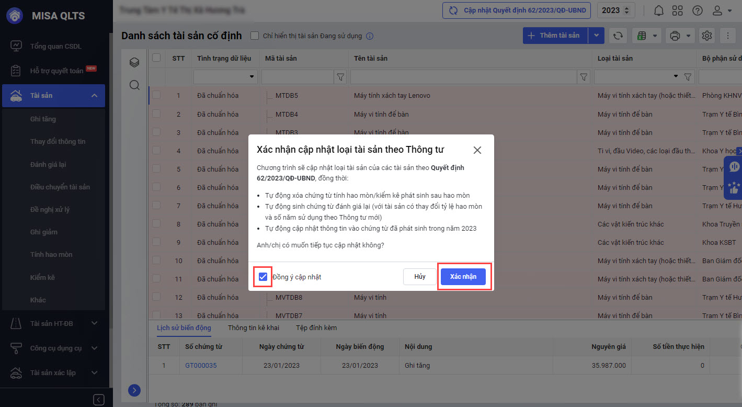Click the info icon next to 'Đang sử dụng'
This screenshot has height=407, width=742.
tap(370, 36)
